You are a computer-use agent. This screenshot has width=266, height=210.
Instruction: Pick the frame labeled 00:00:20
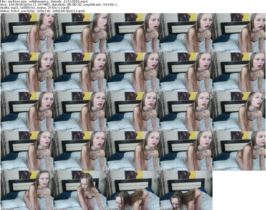point(186,151)
